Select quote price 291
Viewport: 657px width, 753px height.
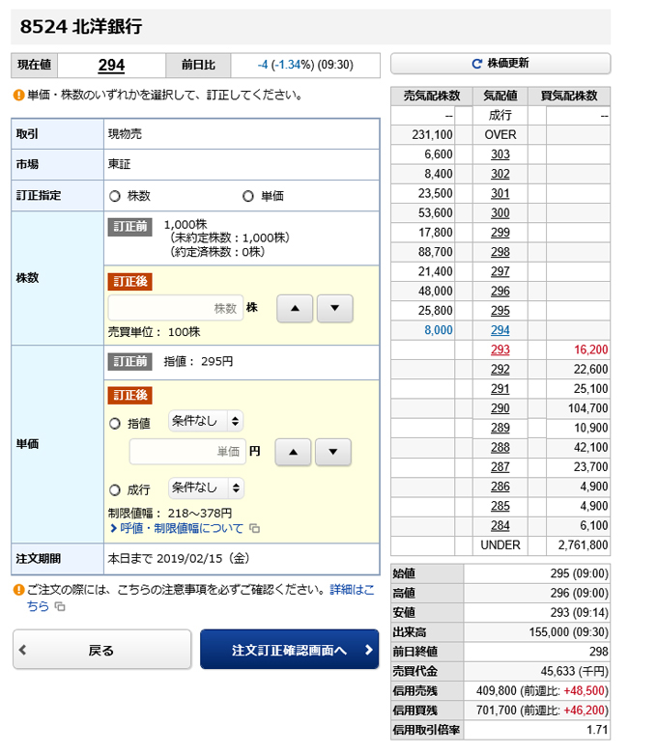point(500,389)
